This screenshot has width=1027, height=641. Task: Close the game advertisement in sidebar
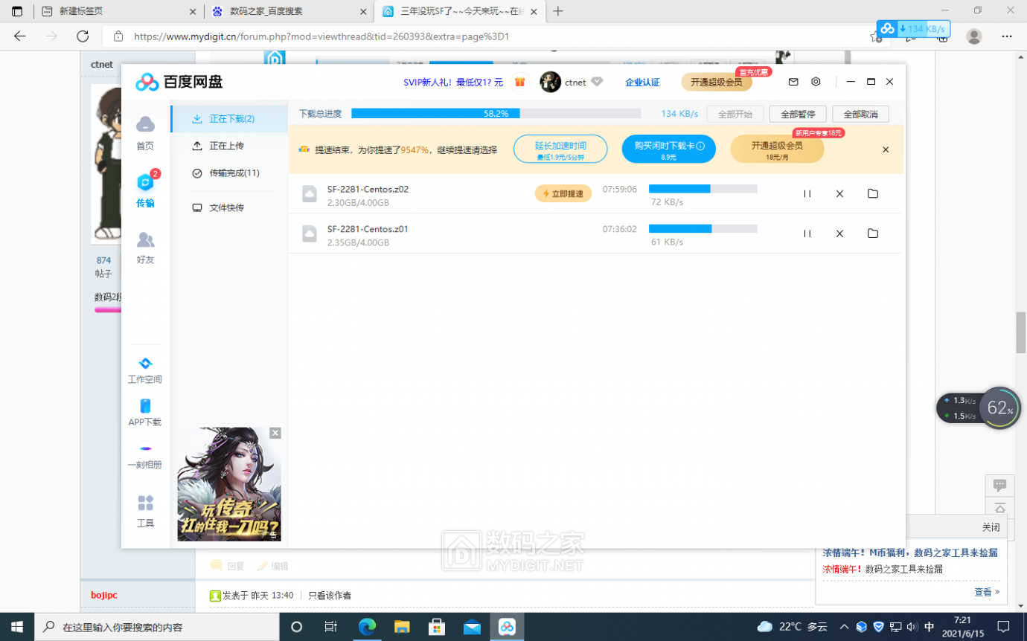(275, 433)
